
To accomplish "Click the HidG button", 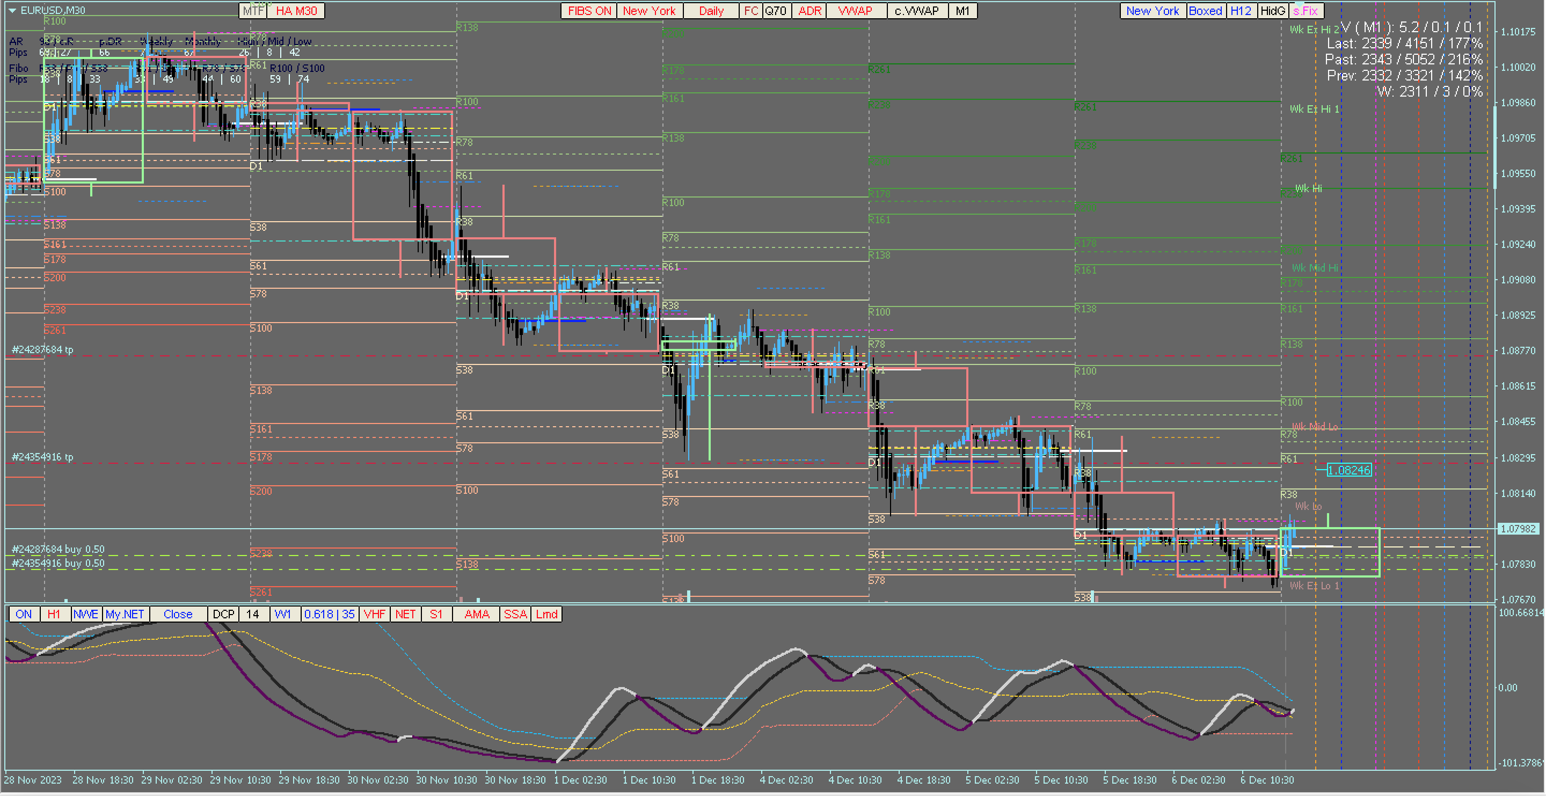I will coord(1272,11).
